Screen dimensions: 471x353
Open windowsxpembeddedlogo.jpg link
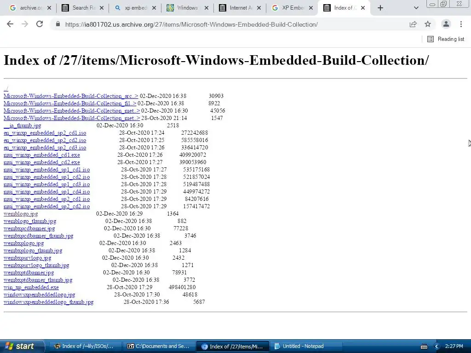coord(40,295)
